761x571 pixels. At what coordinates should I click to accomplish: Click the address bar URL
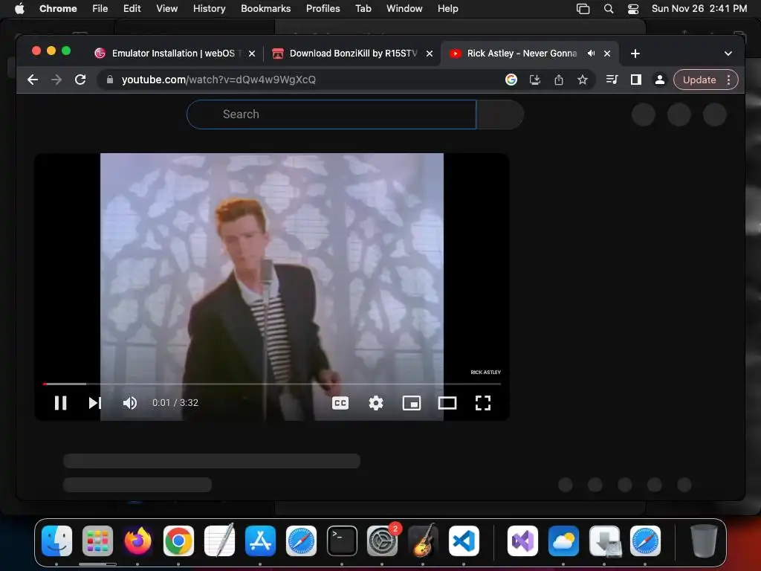(x=218, y=80)
